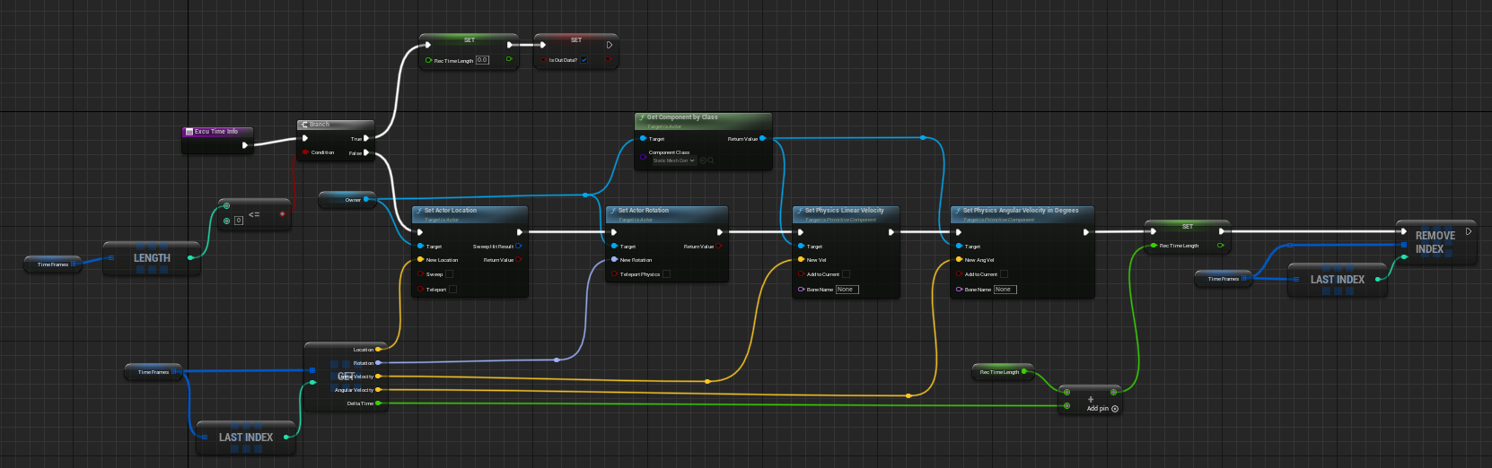Screen dimensions: 1492x468
Task: Click the Branch Condition input pin
Action: coord(305,152)
